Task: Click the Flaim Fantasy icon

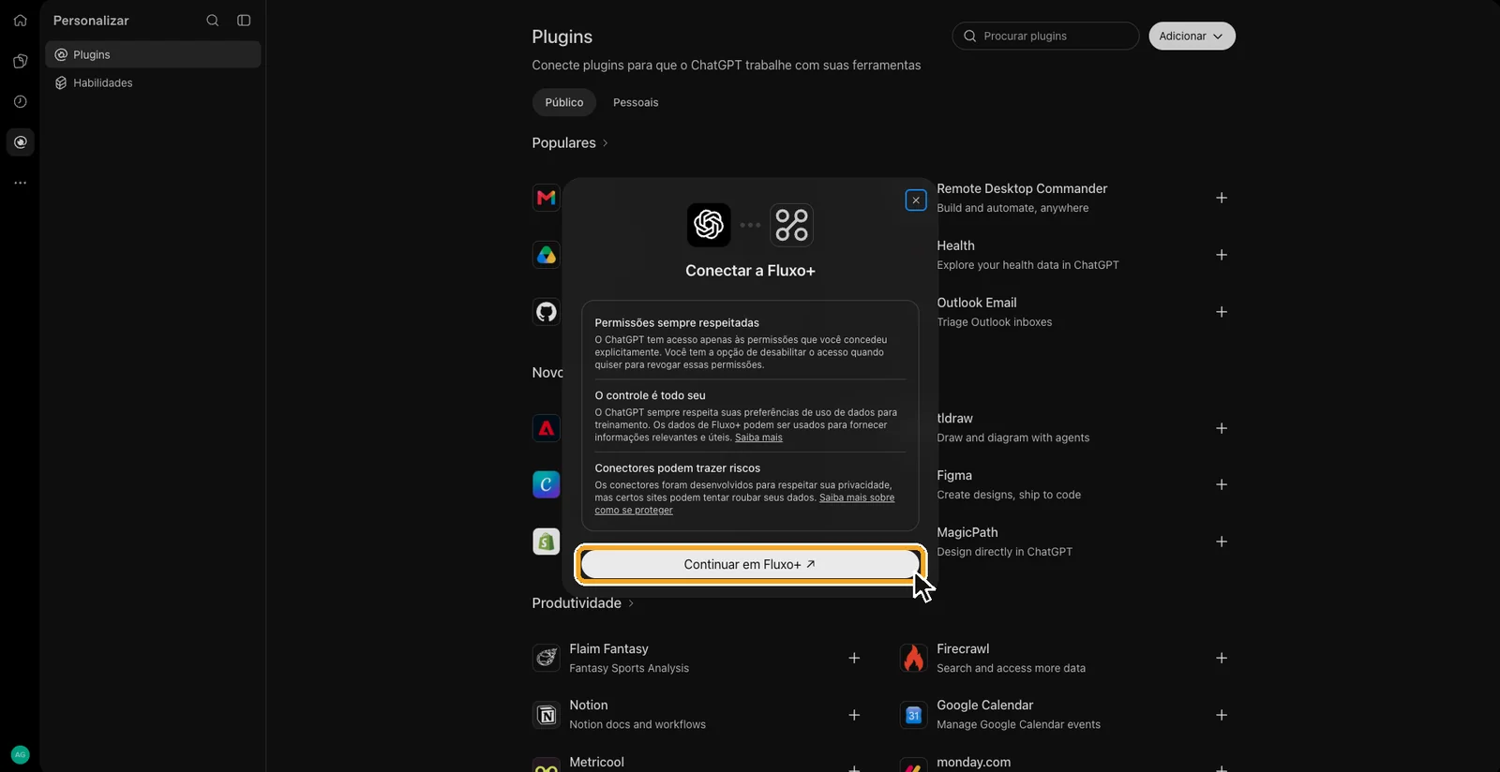Action: (x=546, y=658)
